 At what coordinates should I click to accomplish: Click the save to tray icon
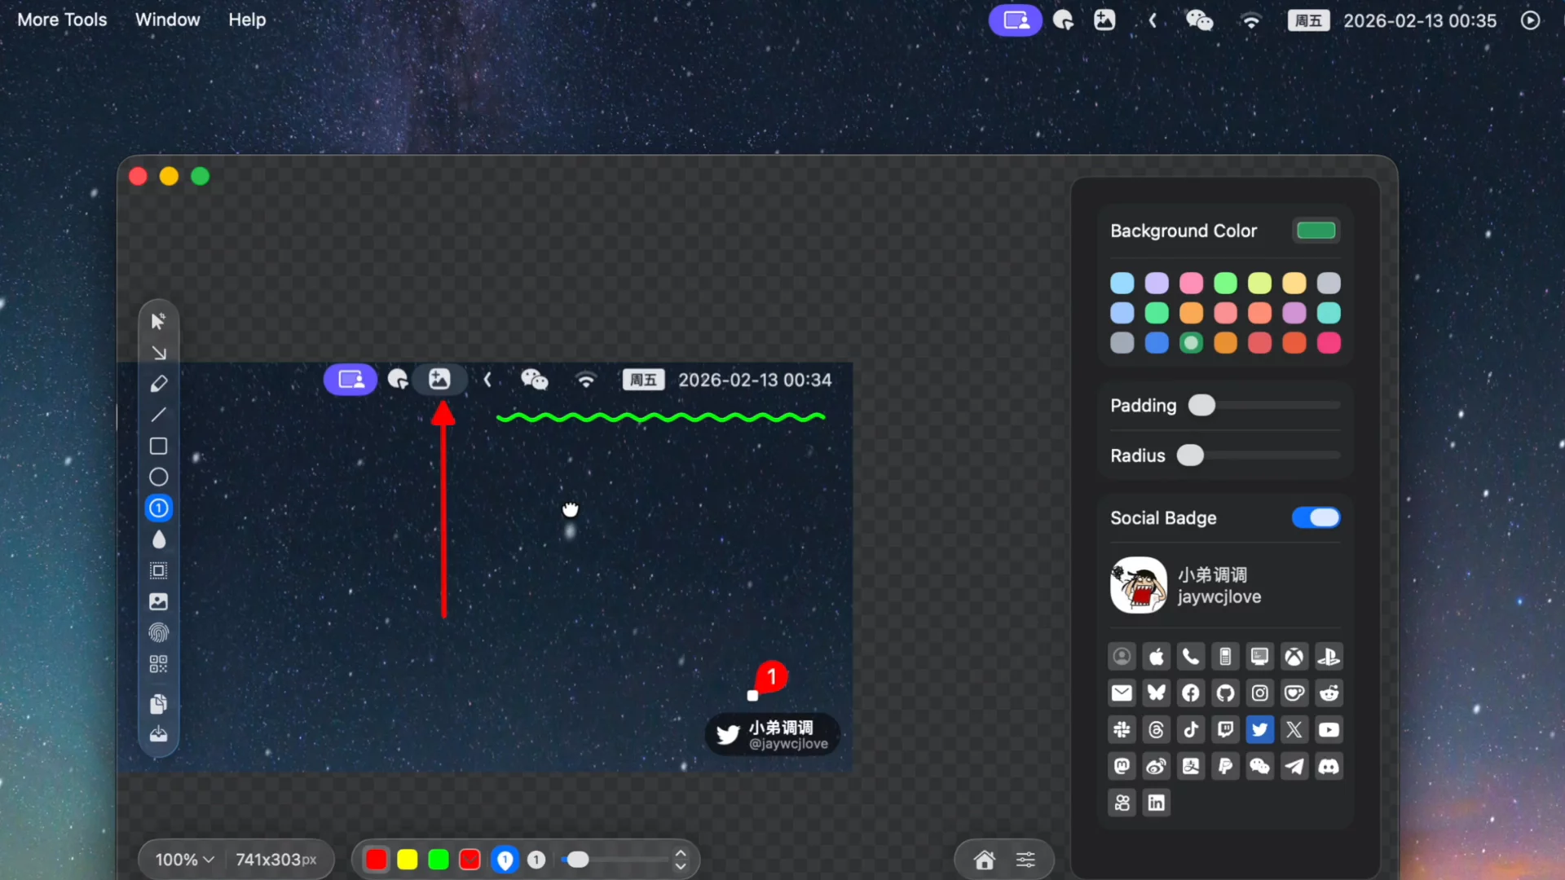[x=159, y=734]
